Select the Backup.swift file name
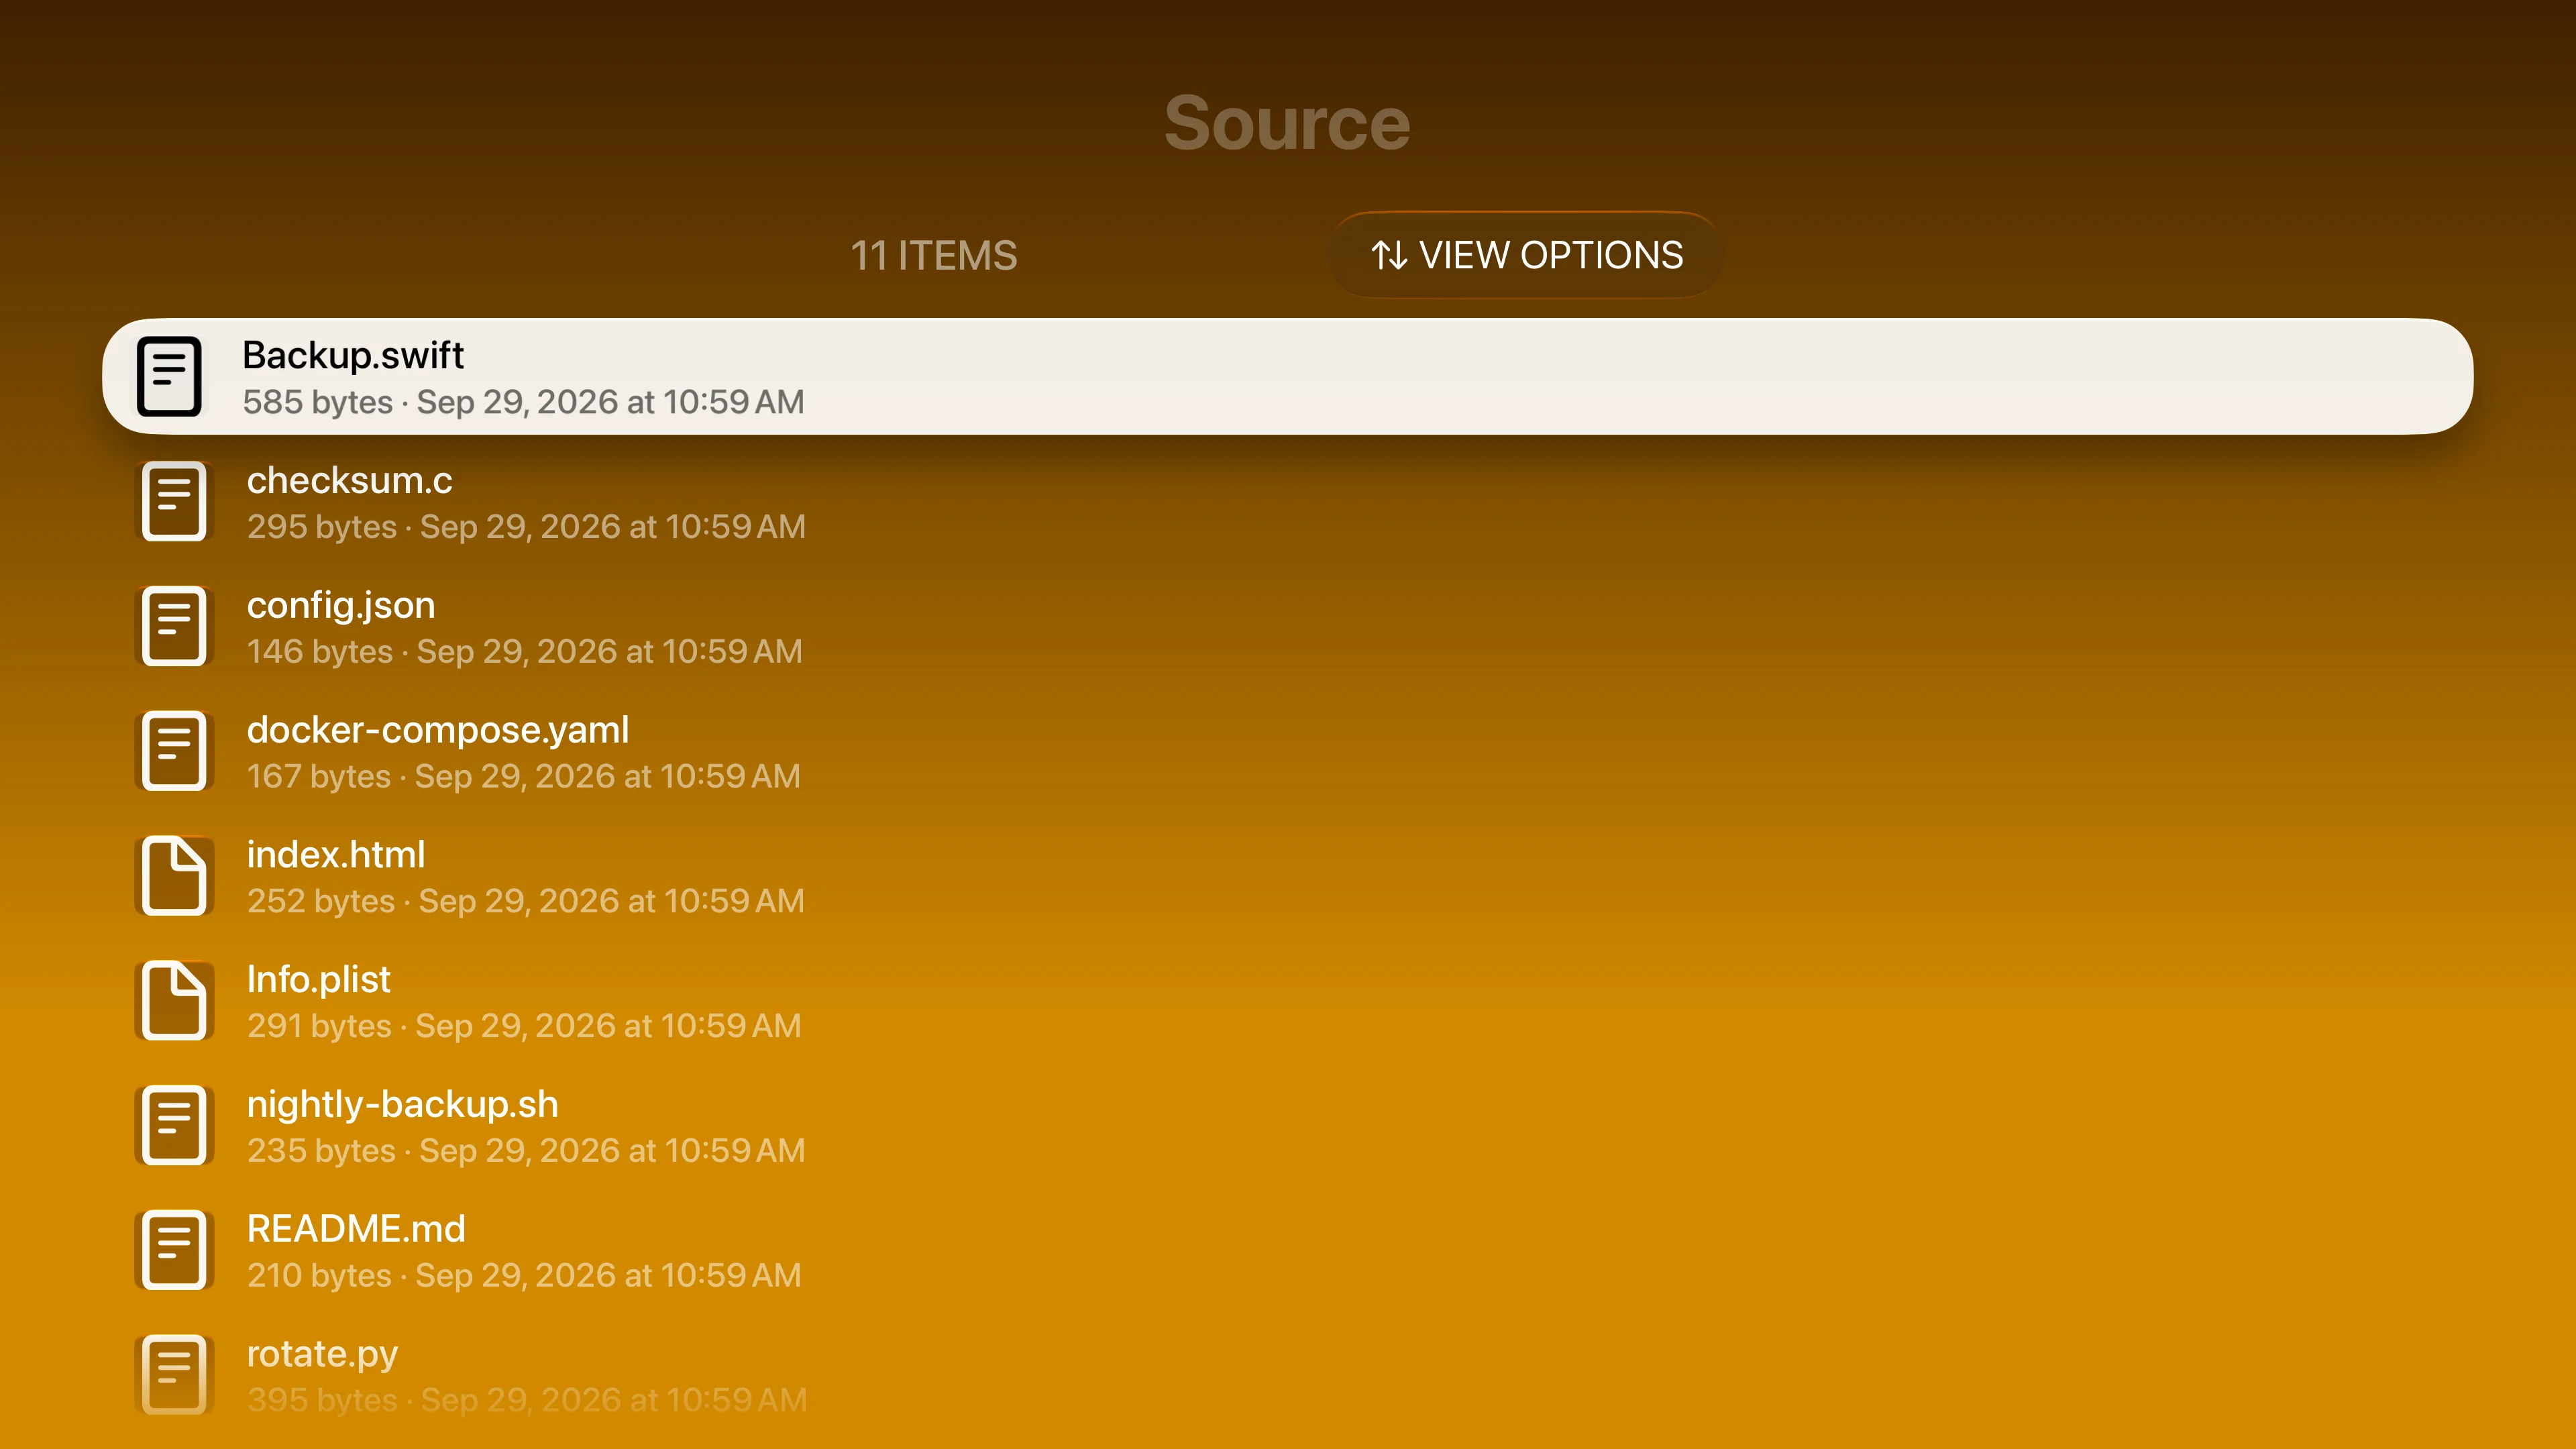 [353, 355]
